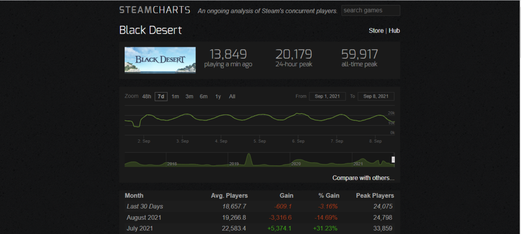Click the Peak Players column header
This screenshot has width=521, height=234.
coord(375,195)
